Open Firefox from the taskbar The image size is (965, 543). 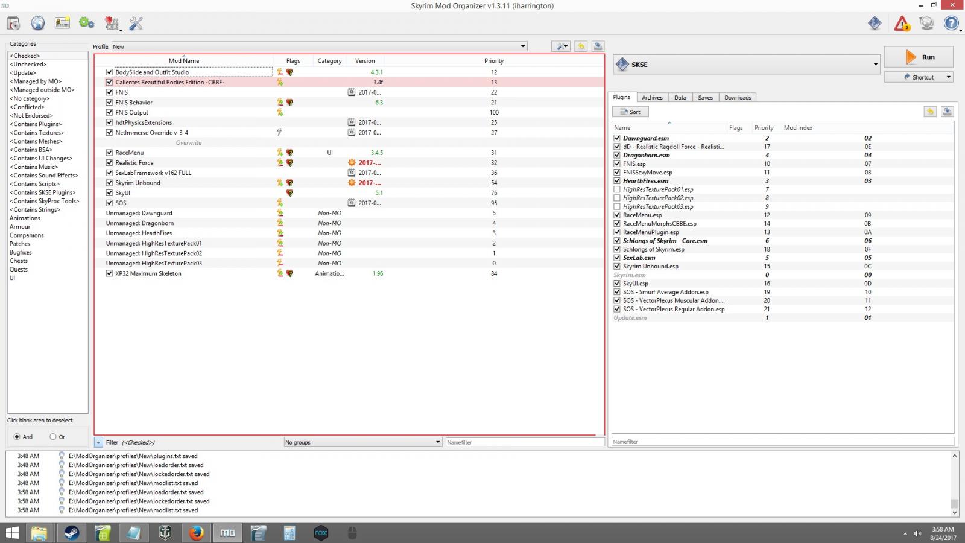tap(196, 533)
